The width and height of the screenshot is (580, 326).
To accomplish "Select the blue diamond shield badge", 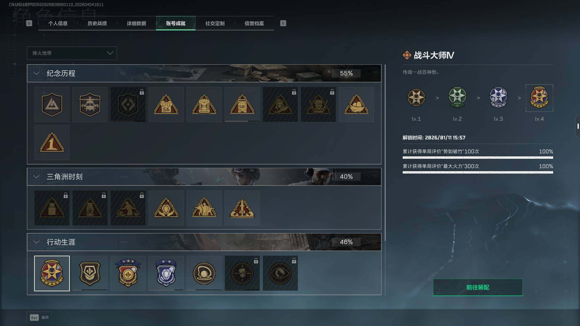I will (166, 273).
